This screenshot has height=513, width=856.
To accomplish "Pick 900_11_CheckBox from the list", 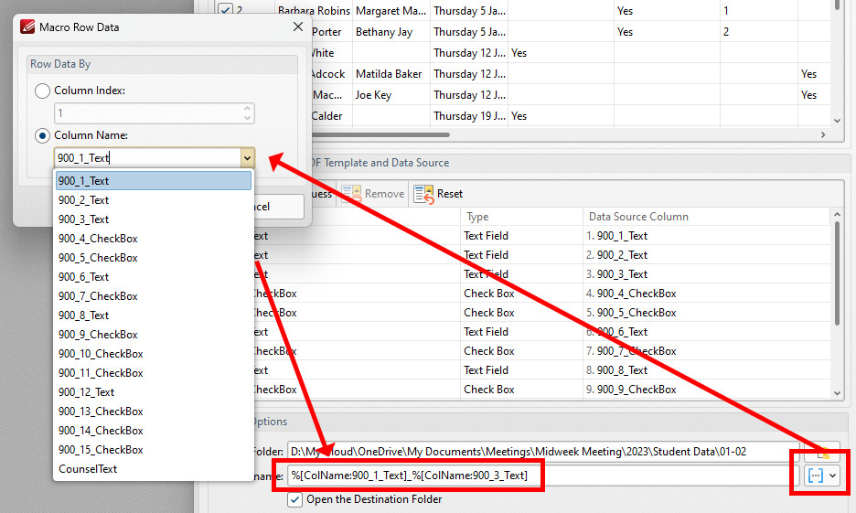I will 154,373.
